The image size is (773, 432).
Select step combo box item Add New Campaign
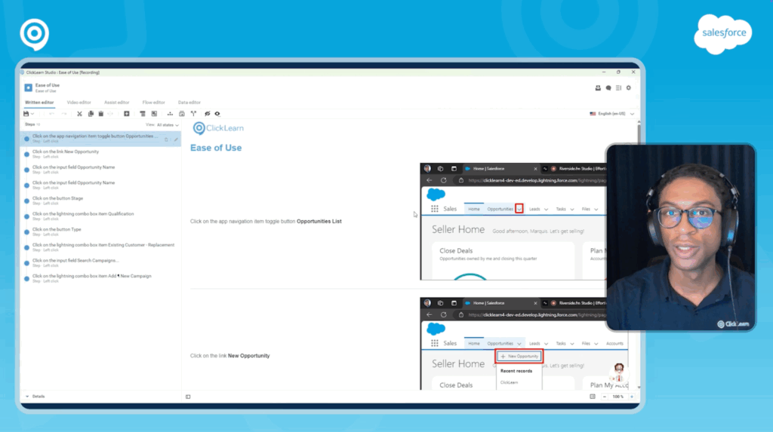(x=100, y=278)
